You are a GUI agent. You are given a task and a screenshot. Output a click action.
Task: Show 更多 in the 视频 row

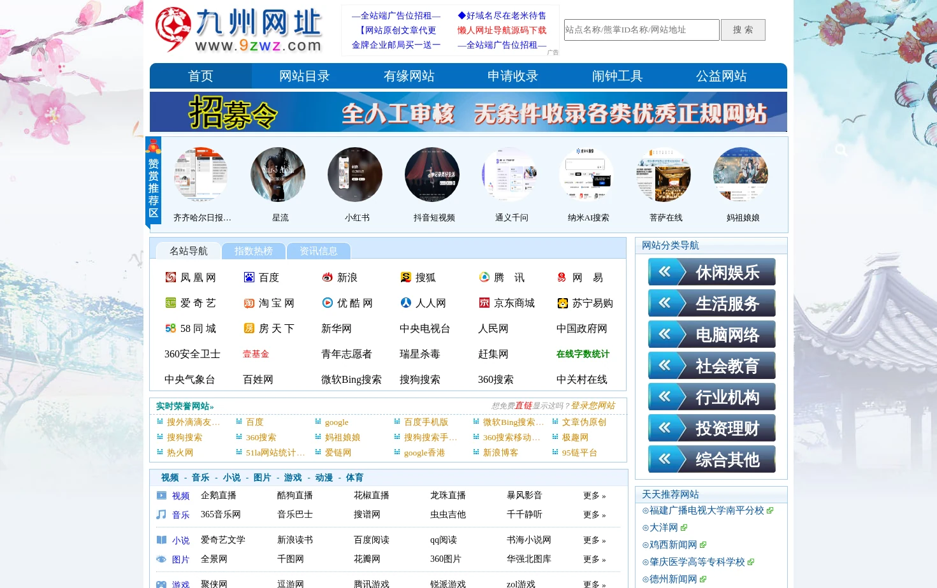[594, 496]
